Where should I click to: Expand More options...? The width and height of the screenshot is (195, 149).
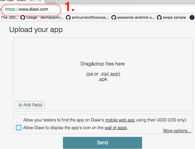(x=177, y=131)
